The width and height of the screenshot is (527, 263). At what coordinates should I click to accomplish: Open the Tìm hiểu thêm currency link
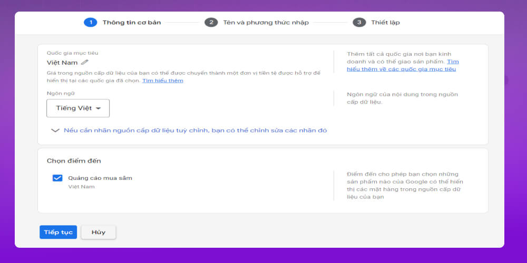point(162,80)
